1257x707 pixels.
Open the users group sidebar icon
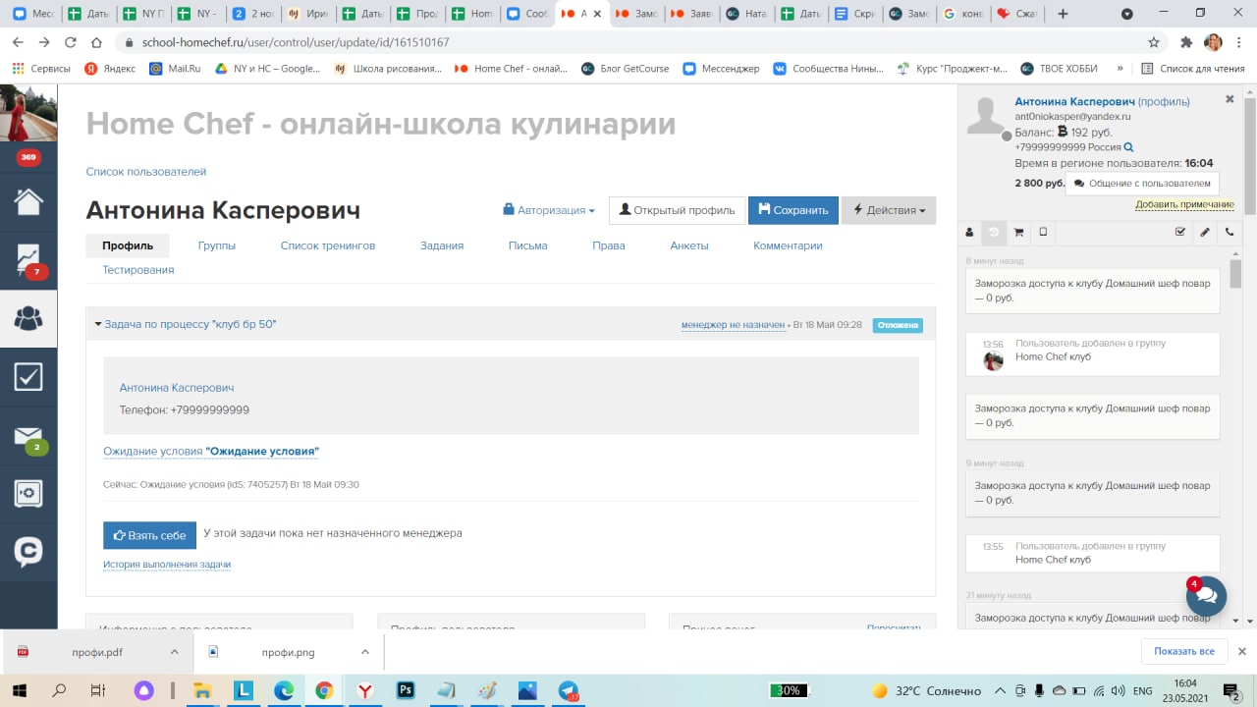(28, 317)
